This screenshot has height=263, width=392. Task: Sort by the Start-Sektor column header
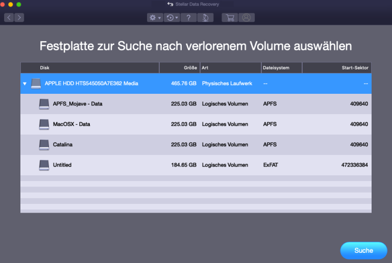pos(337,68)
